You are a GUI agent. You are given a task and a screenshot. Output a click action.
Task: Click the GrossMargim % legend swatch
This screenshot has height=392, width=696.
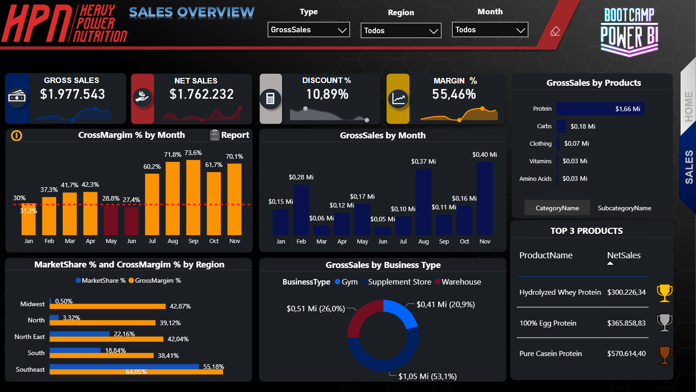(x=131, y=280)
